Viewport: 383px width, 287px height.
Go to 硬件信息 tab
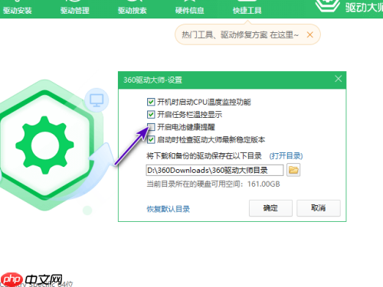(189, 11)
